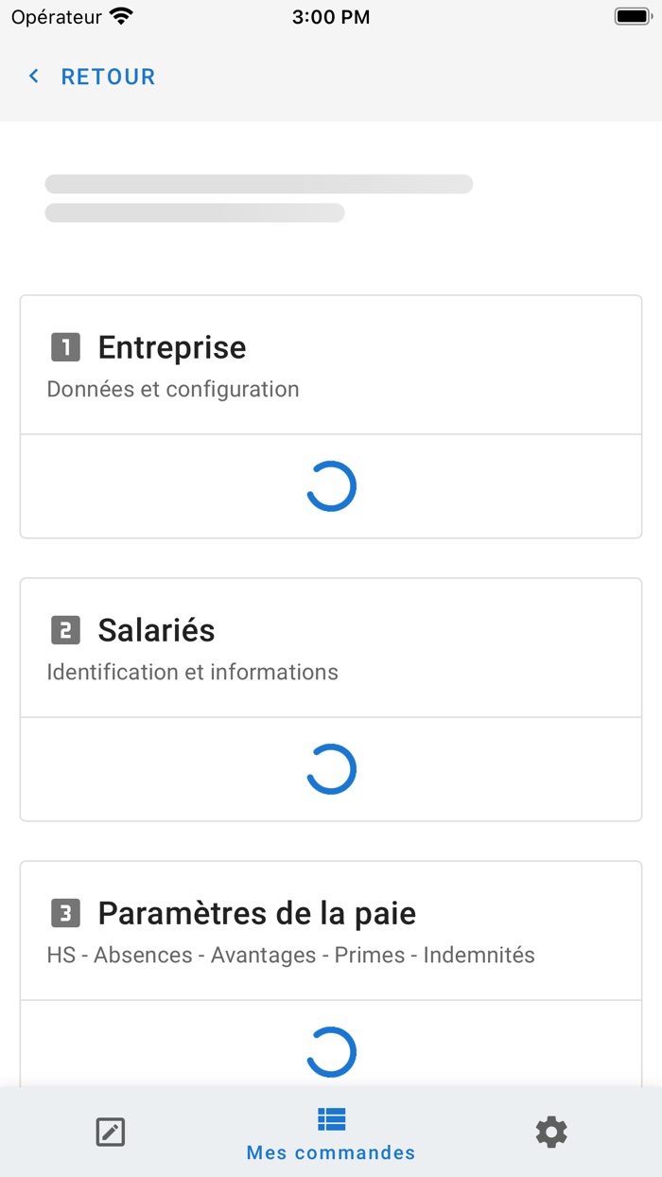
Task: Open the Paramètres de la paie heading
Action: [257, 913]
